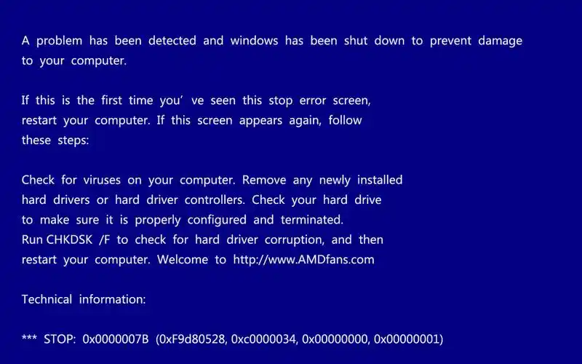582x364 pixels.
Task: Click the last parameter 0x00000001
Action: (407, 339)
